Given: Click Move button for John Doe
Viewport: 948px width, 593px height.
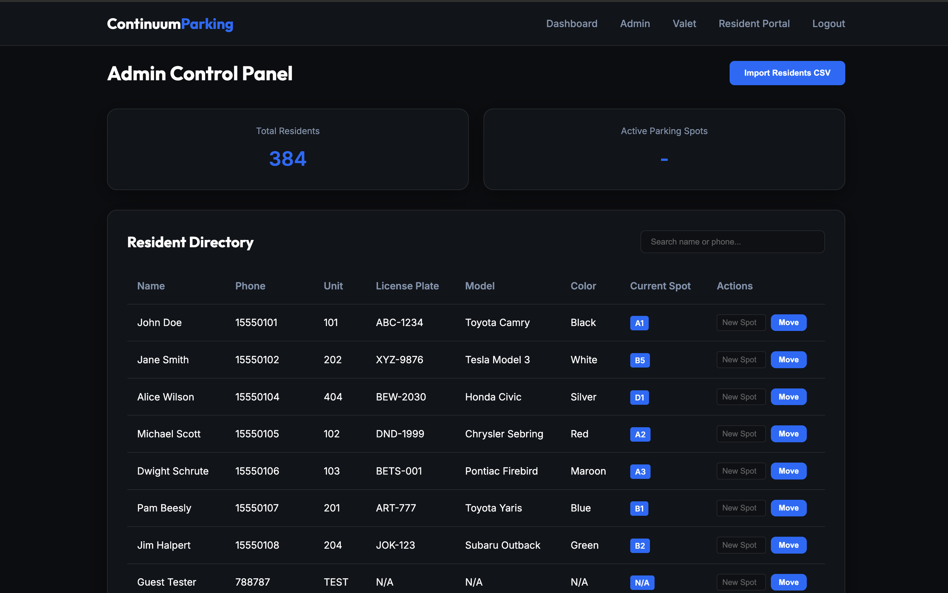Looking at the screenshot, I should pyautogui.click(x=788, y=322).
